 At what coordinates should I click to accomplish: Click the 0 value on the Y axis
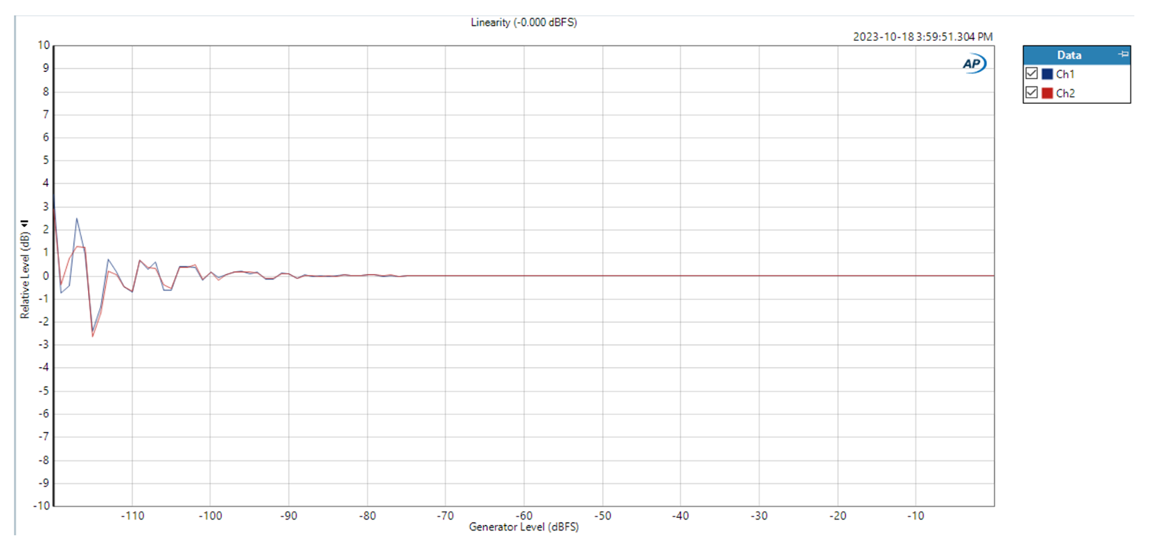46,276
